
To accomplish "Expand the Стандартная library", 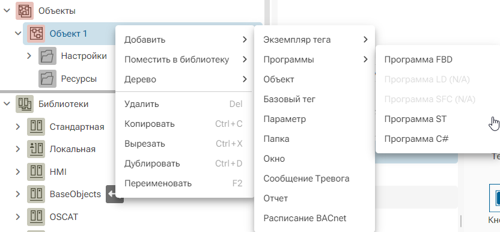I will pos(18,126).
